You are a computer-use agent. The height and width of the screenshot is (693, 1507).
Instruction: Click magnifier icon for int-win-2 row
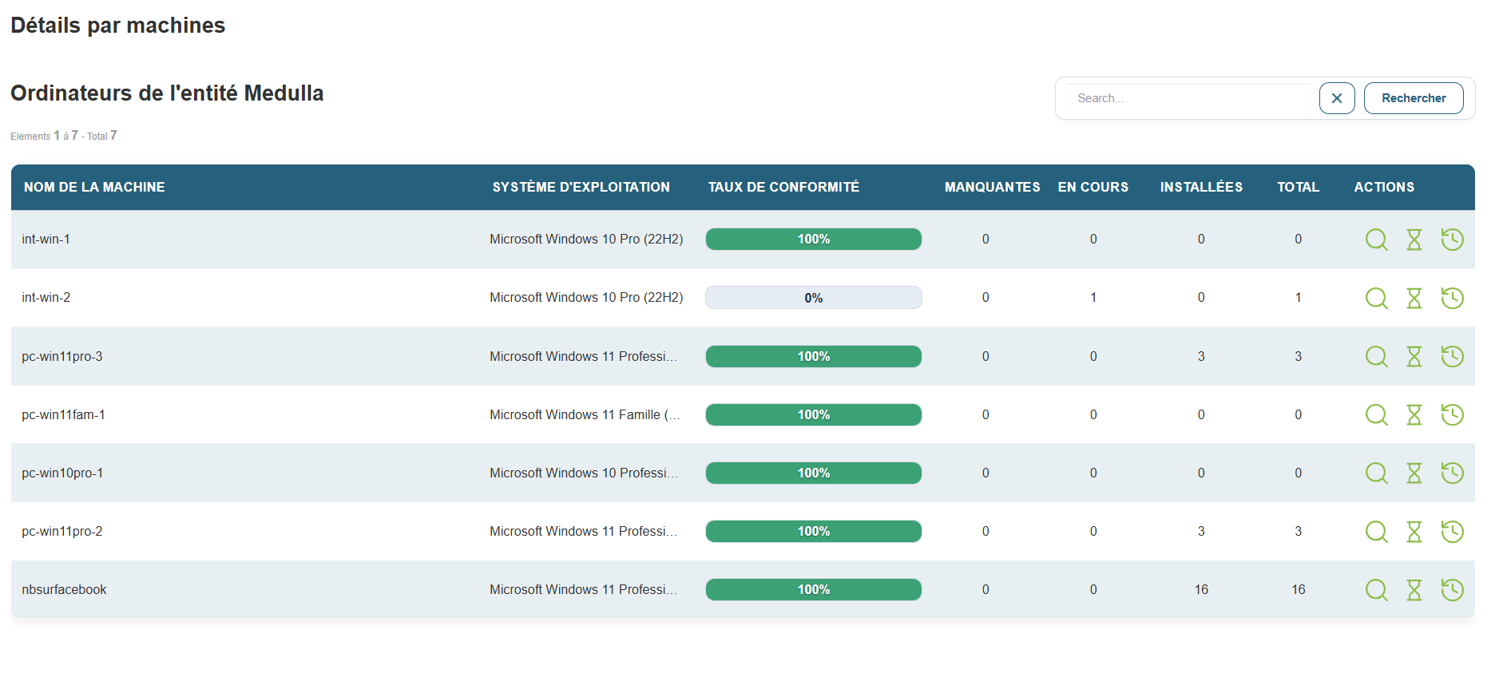[1376, 298]
